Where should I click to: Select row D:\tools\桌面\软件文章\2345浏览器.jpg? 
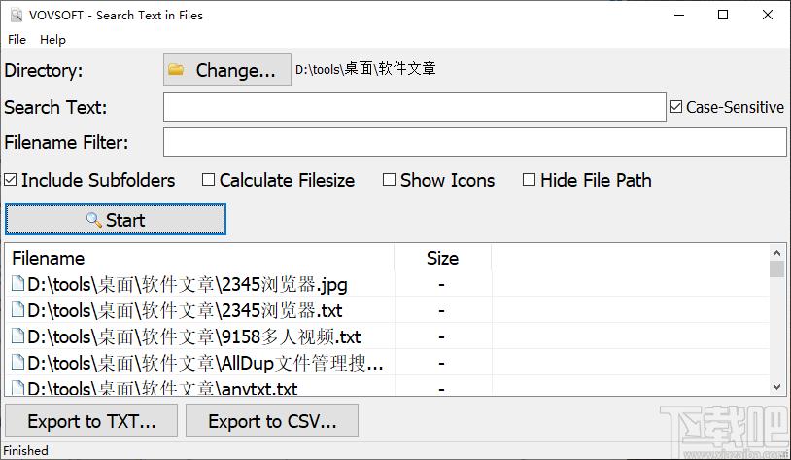[388, 284]
